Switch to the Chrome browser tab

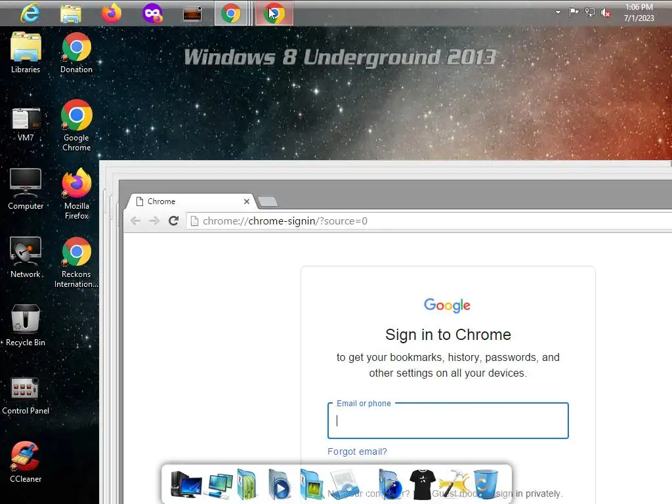pos(191,201)
